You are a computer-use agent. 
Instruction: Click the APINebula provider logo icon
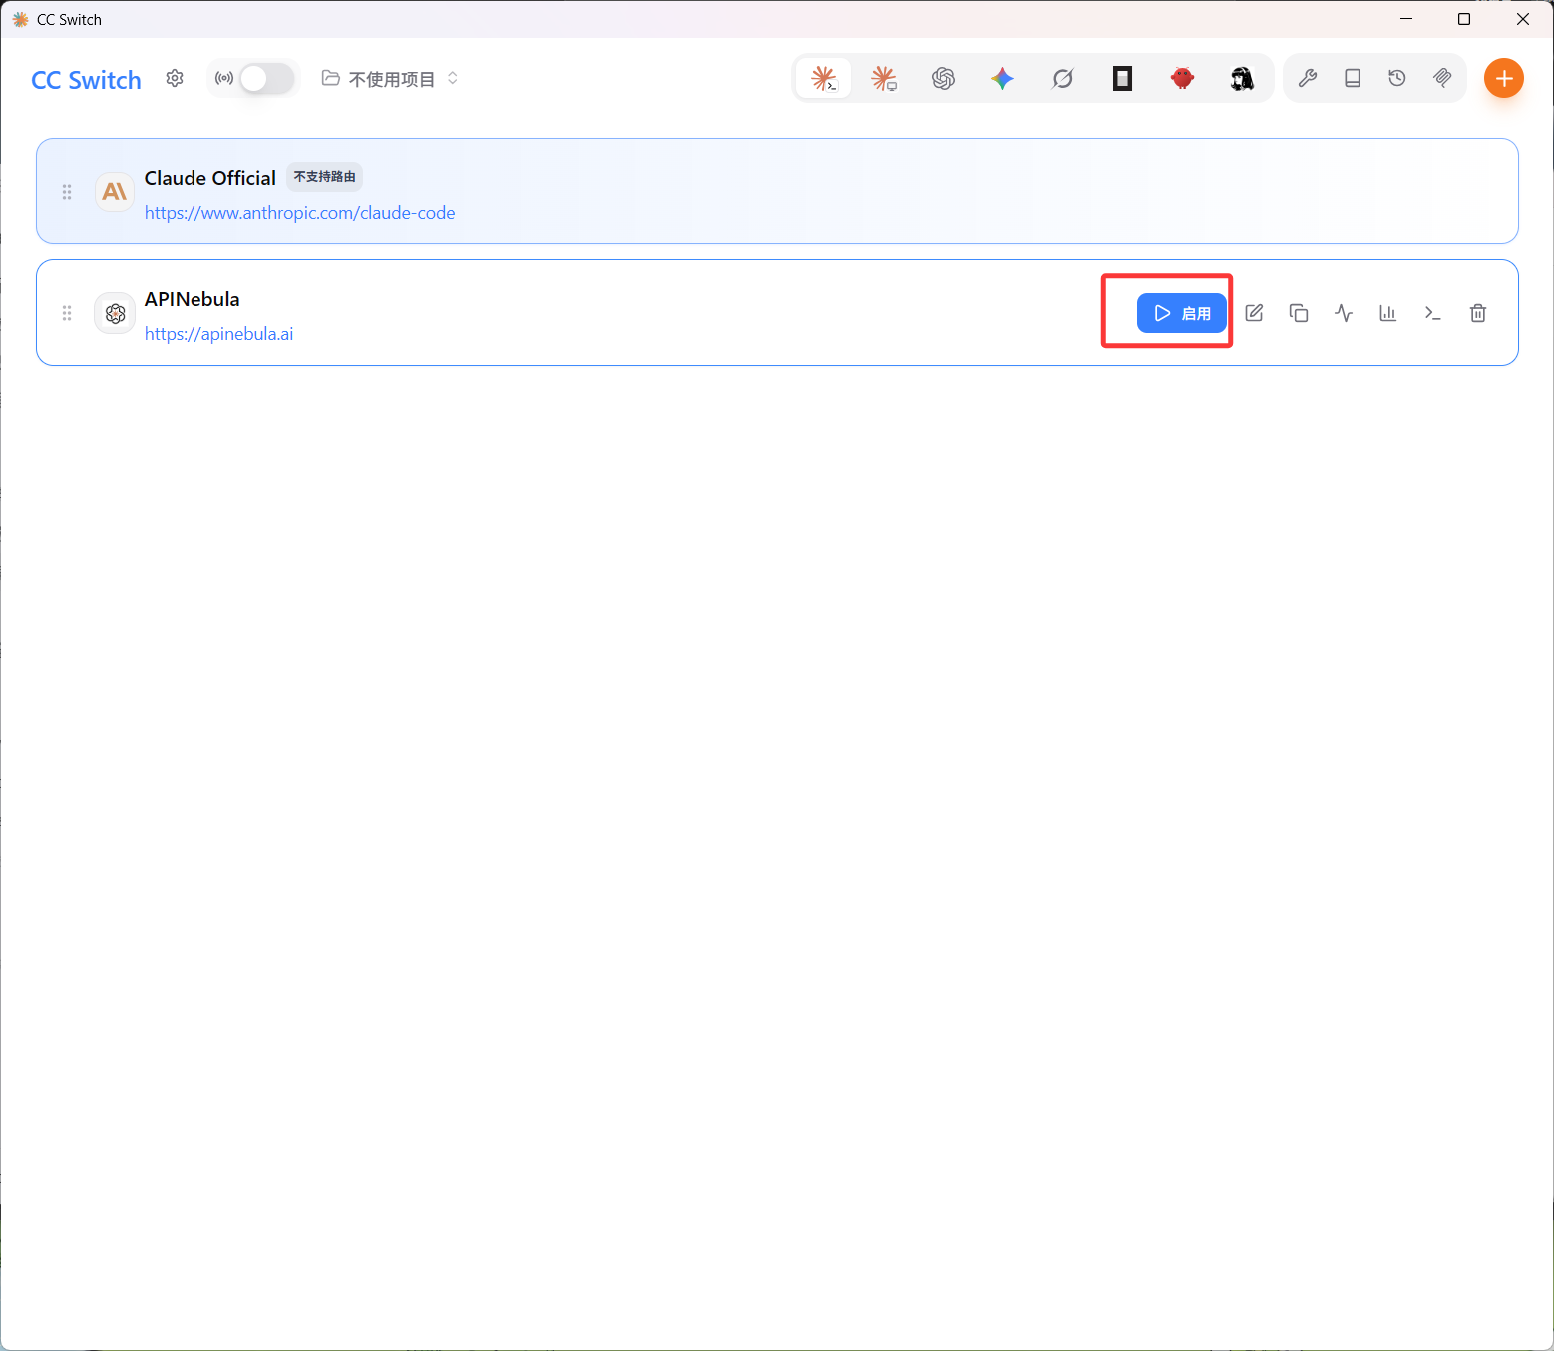pyautogui.click(x=115, y=313)
